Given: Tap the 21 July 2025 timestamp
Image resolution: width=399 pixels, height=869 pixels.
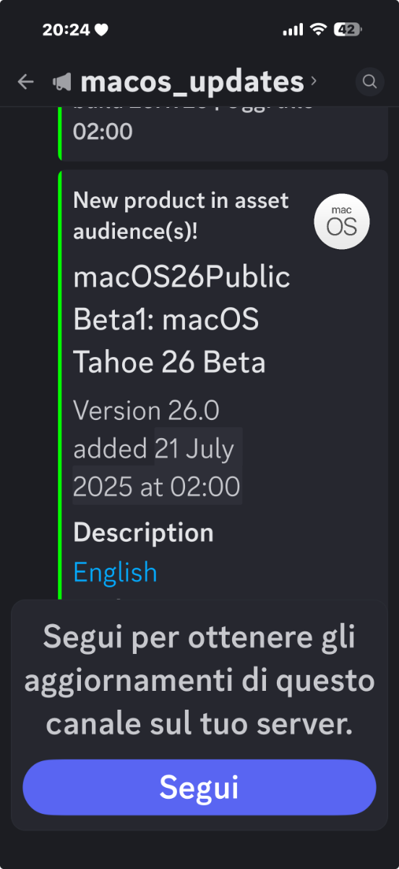Looking at the screenshot, I should [157, 467].
